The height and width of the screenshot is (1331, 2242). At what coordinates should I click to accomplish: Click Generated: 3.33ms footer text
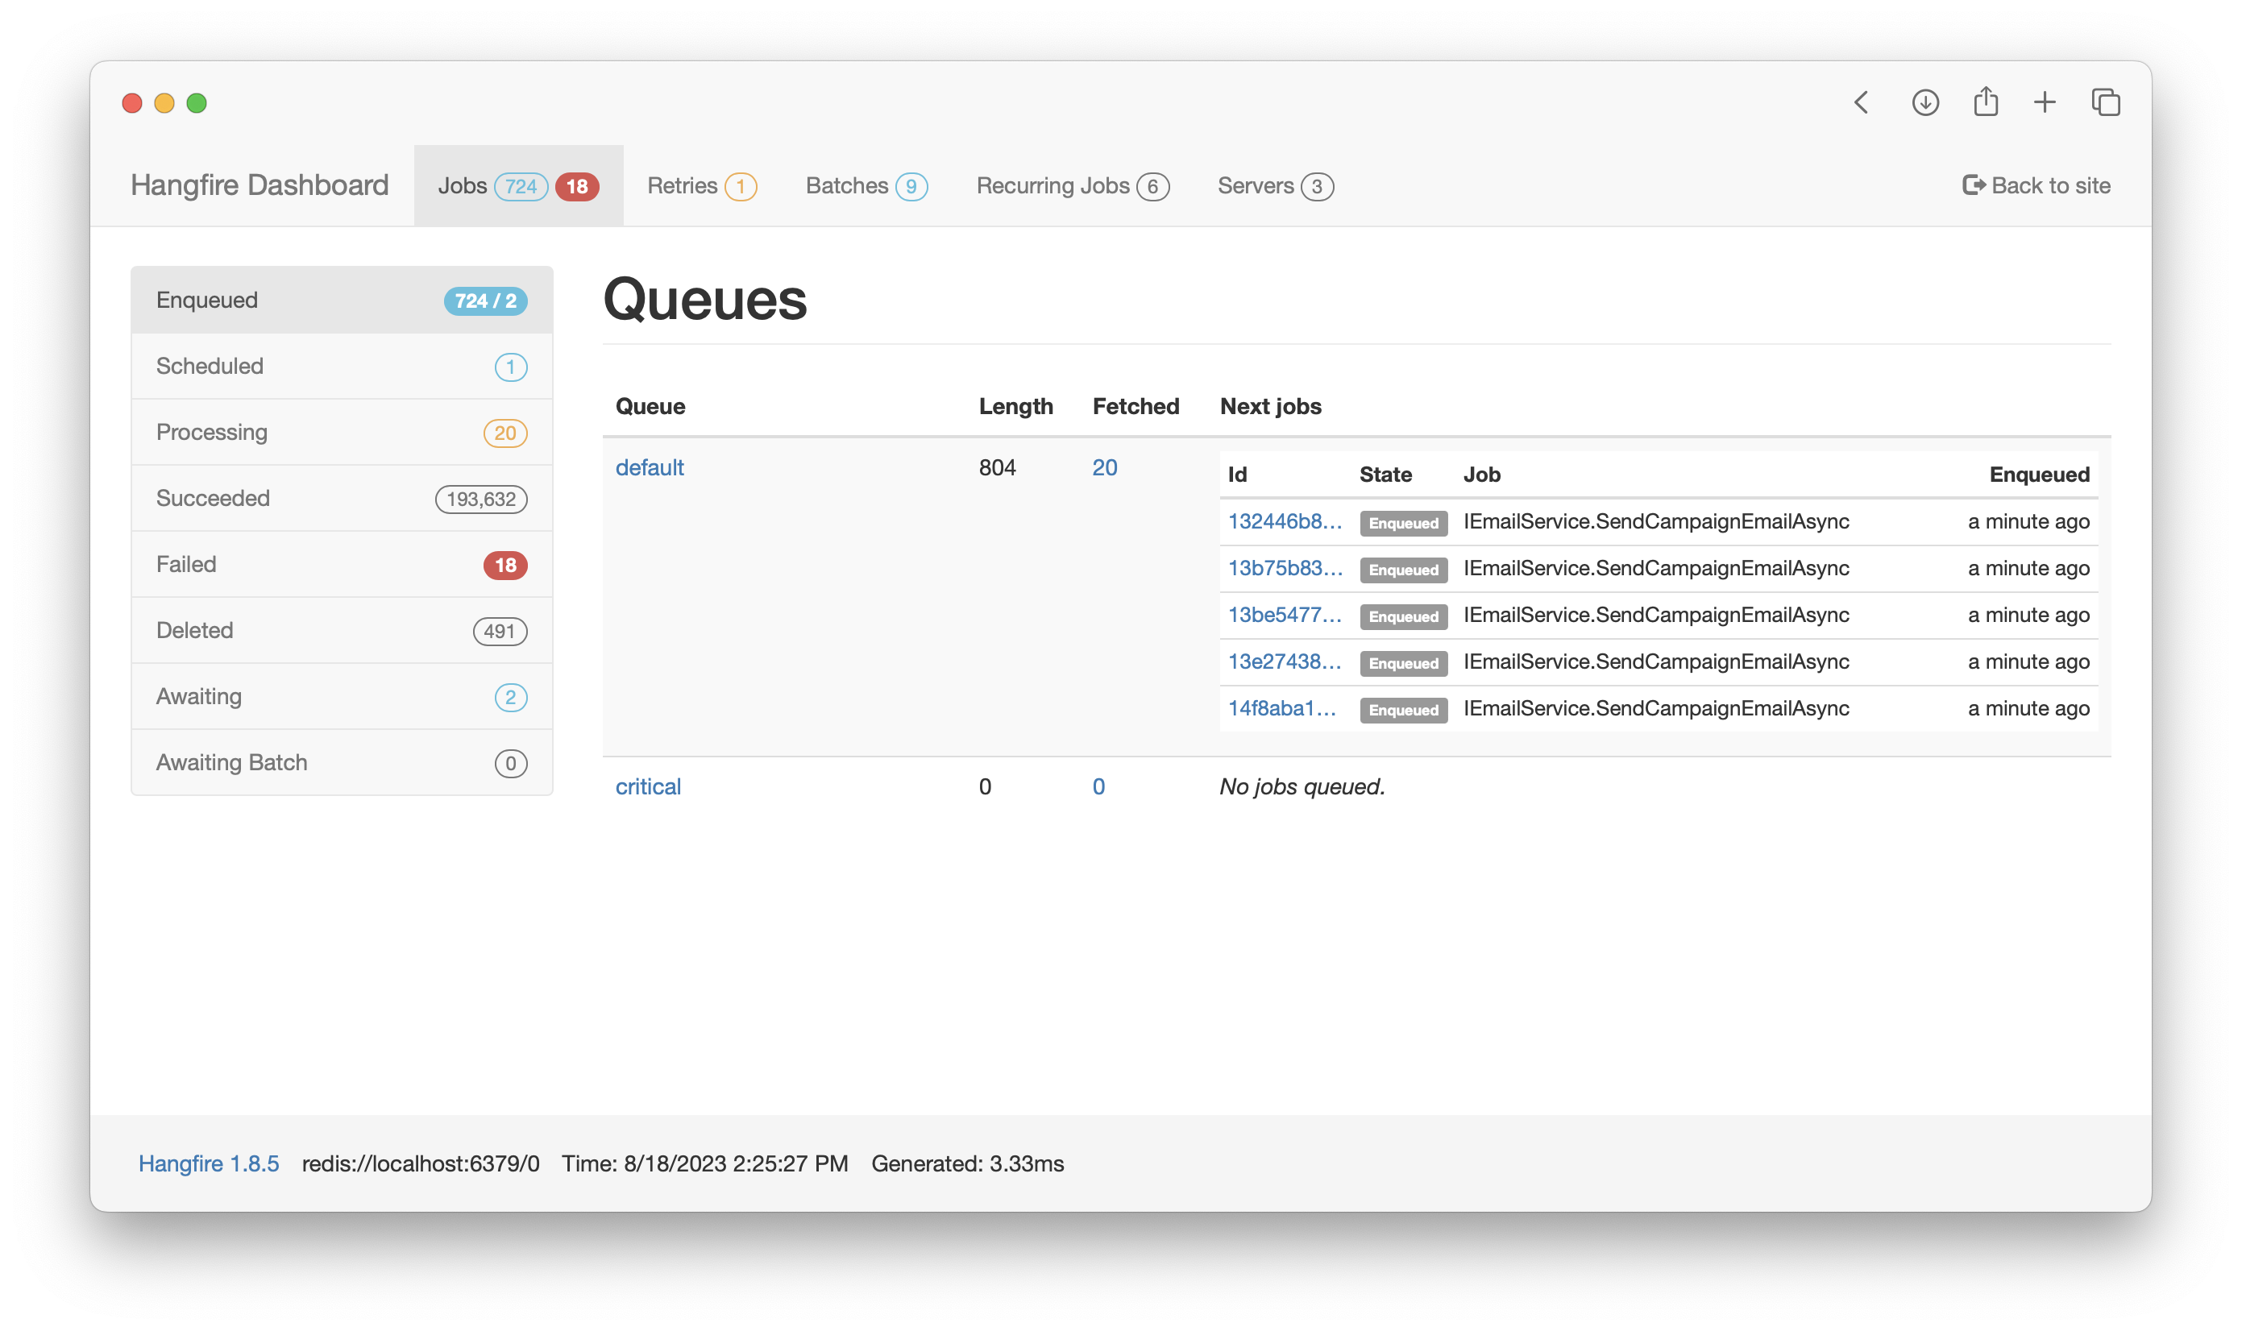point(967,1163)
